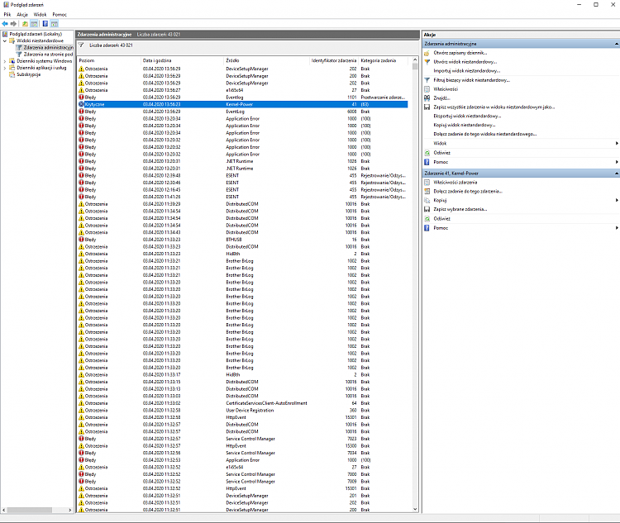620x523 pixels.
Task: Click error icon of BTHUSB event row
Action: pyautogui.click(x=82, y=240)
